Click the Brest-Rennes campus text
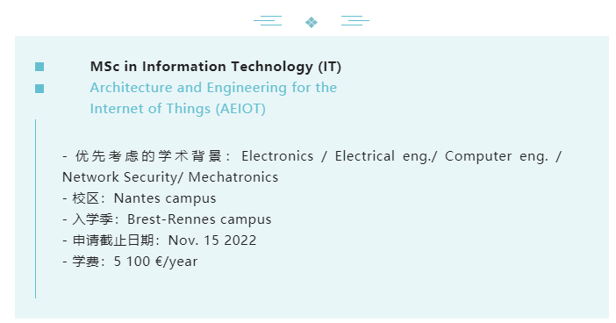The image size is (616, 323). pos(199,219)
